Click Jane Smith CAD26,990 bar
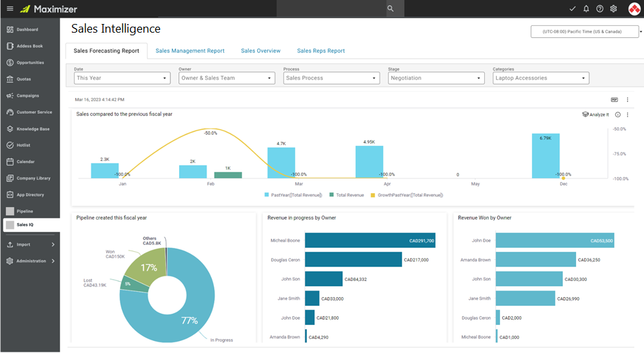644x353 pixels. click(525, 298)
